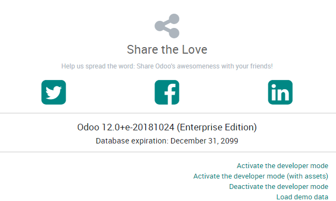Activate the developer mode with assets

261,176
